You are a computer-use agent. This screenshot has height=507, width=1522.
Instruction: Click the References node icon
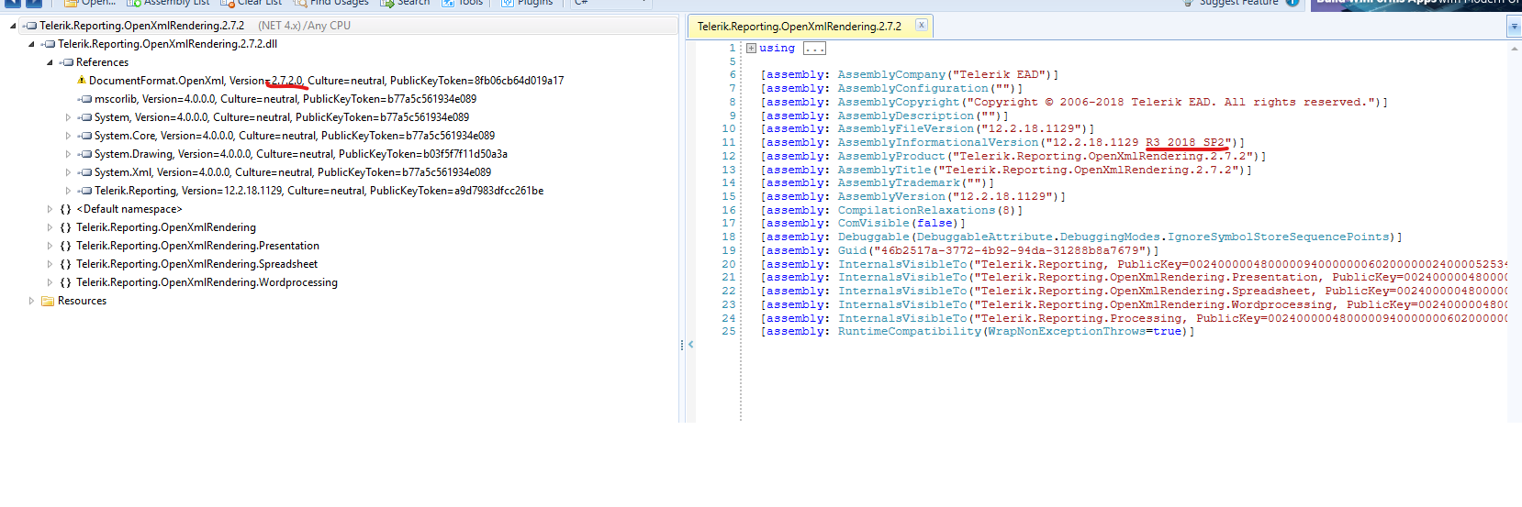pos(68,62)
